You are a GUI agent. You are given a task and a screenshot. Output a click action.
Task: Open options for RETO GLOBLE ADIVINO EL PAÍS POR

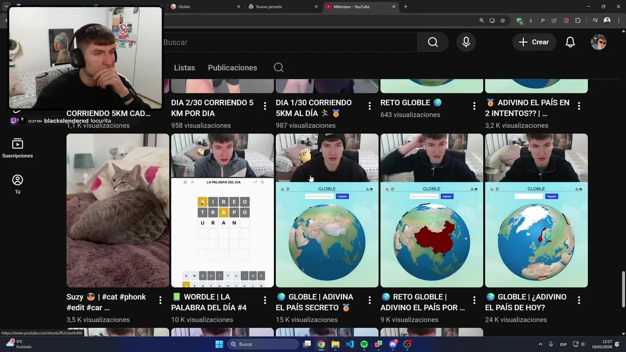coord(474,300)
